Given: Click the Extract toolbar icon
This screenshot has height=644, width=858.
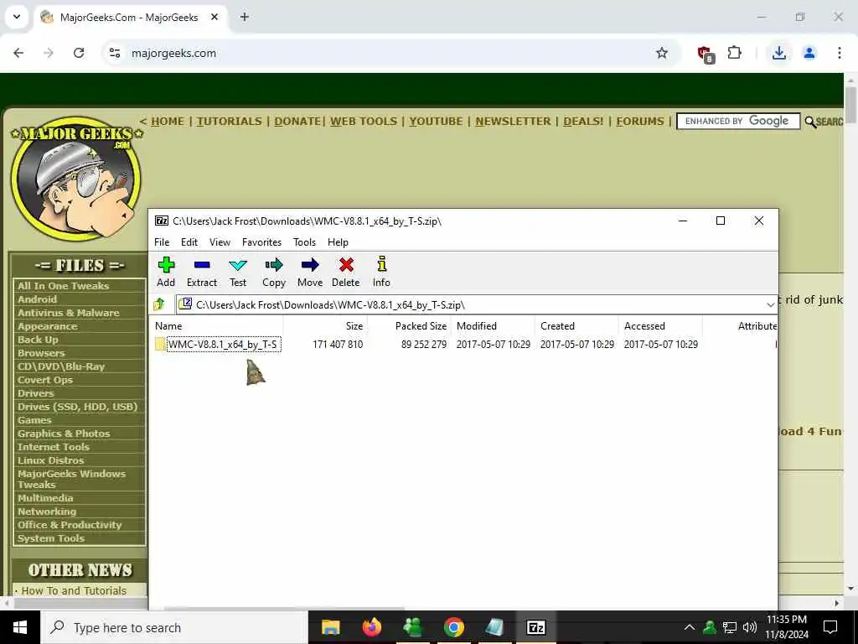Looking at the screenshot, I should pyautogui.click(x=202, y=272).
